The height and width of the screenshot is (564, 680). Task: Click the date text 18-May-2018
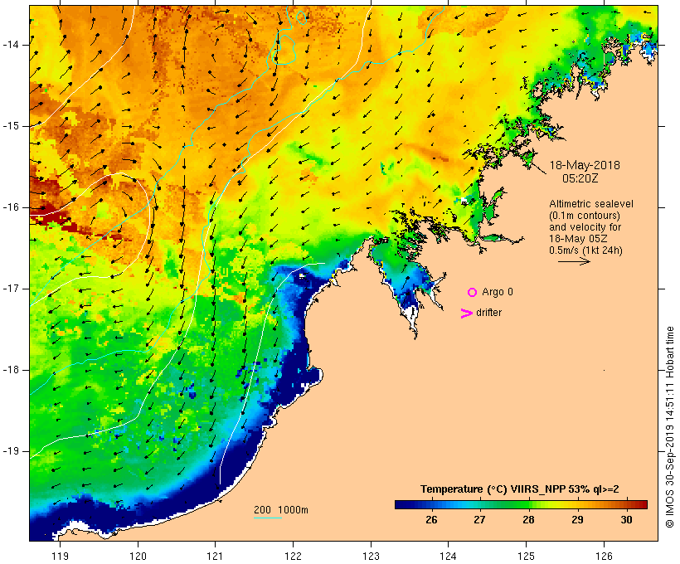(x=585, y=165)
